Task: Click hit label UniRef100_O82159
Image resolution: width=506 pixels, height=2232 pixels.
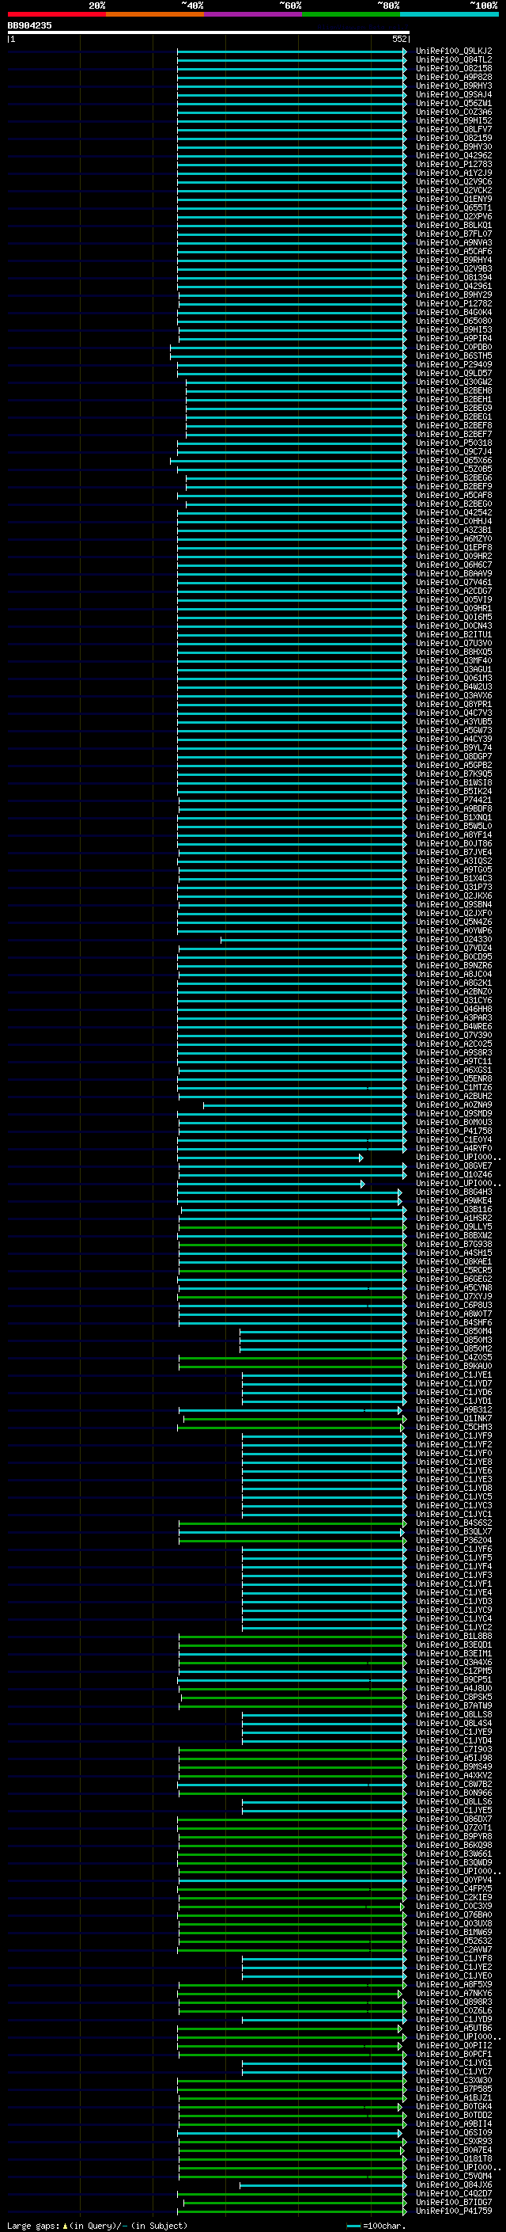Action: pyautogui.click(x=454, y=138)
